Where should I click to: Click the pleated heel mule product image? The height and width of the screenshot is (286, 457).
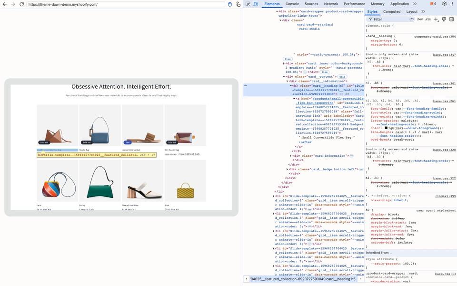[142, 181]
